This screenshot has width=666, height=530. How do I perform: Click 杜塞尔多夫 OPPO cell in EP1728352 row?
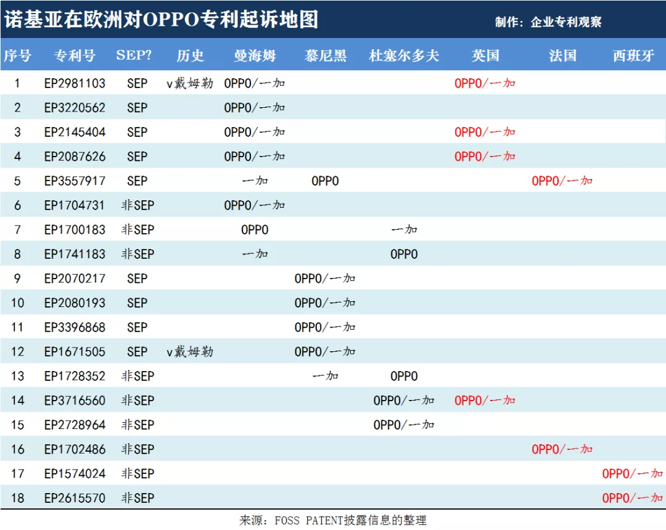[404, 376]
